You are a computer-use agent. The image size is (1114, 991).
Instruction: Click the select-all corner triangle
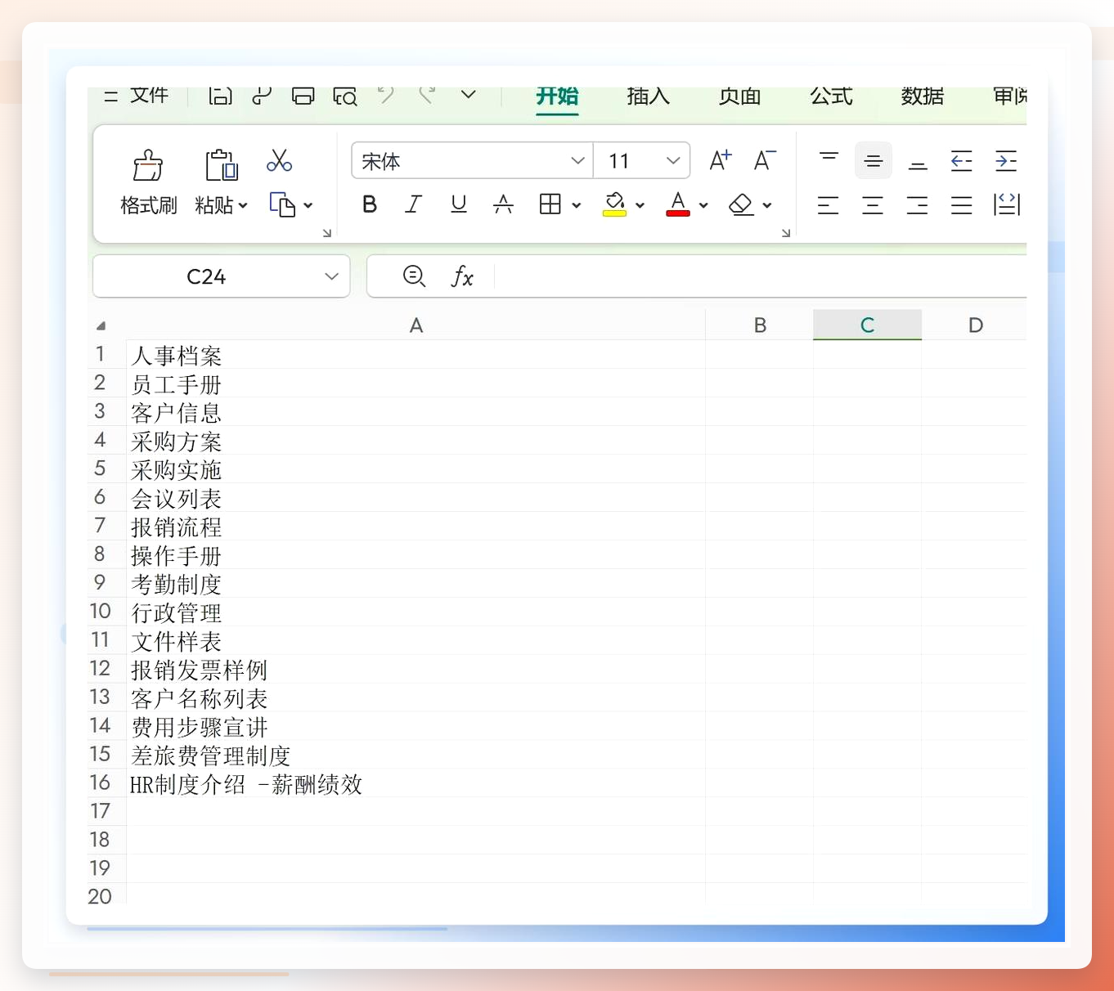[101, 325]
